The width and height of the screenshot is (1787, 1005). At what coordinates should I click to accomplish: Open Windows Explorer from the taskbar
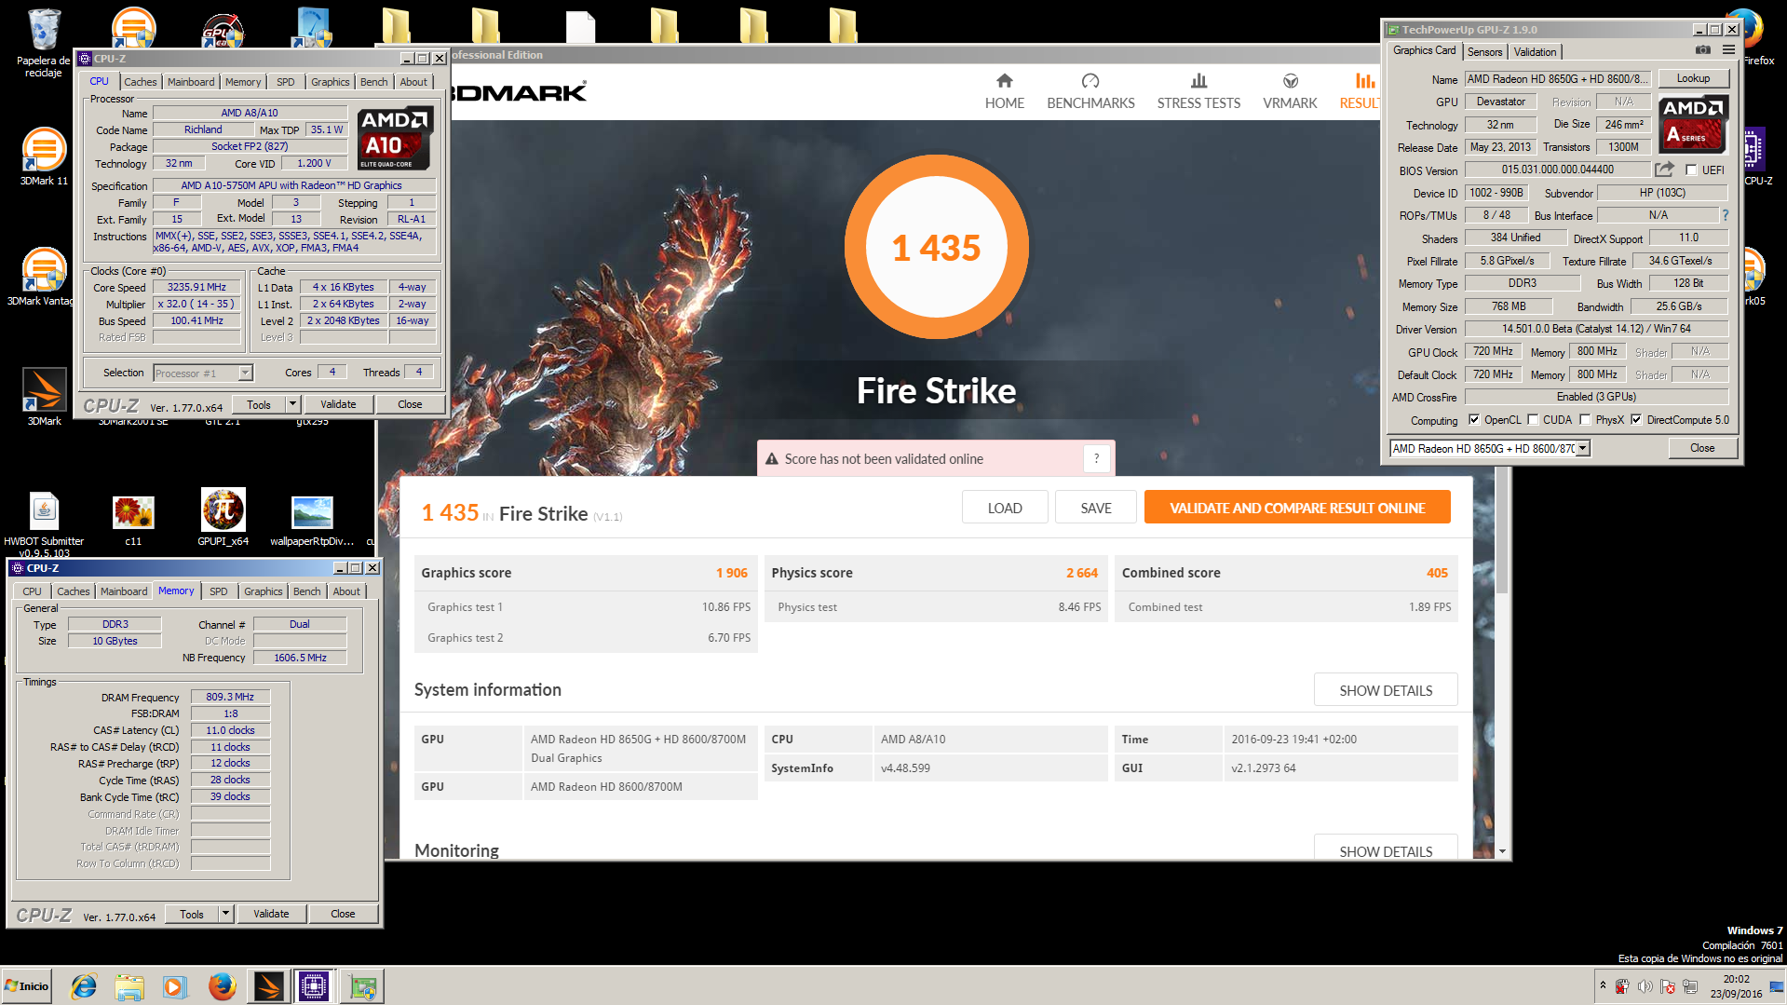(129, 986)
